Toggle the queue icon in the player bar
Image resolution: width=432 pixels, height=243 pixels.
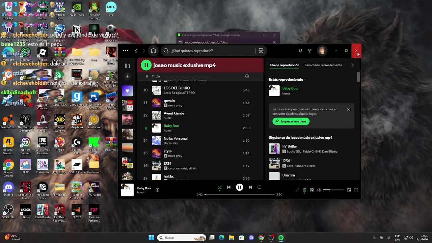tap(304, 190)
